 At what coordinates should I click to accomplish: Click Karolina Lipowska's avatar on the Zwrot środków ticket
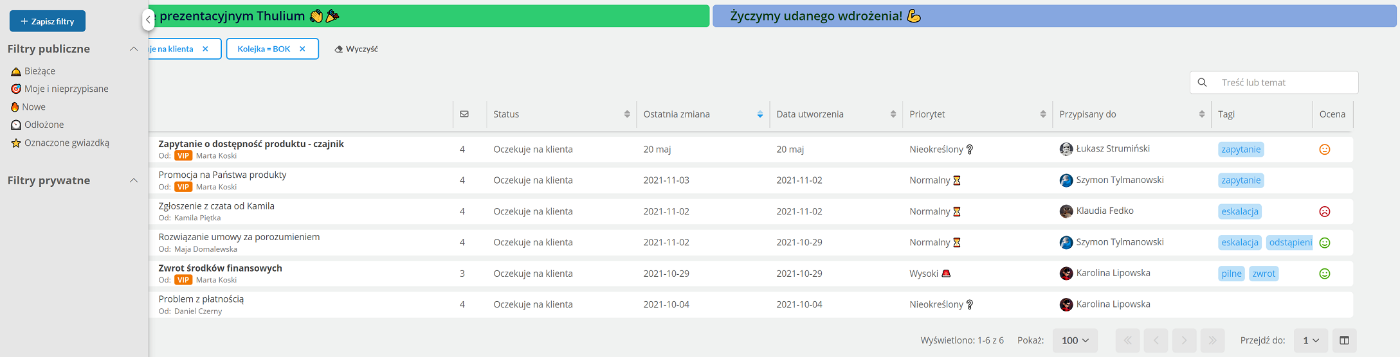[1066, 273]
